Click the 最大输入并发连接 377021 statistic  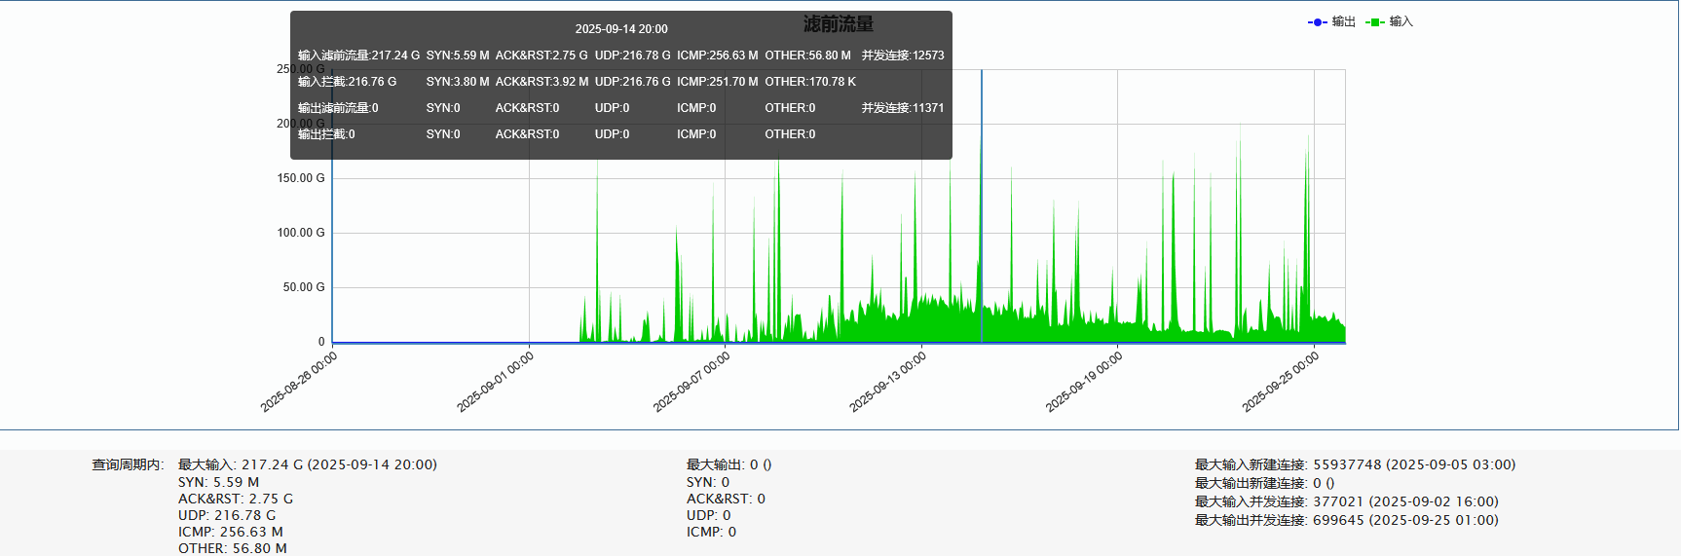tap(1346, 501)
